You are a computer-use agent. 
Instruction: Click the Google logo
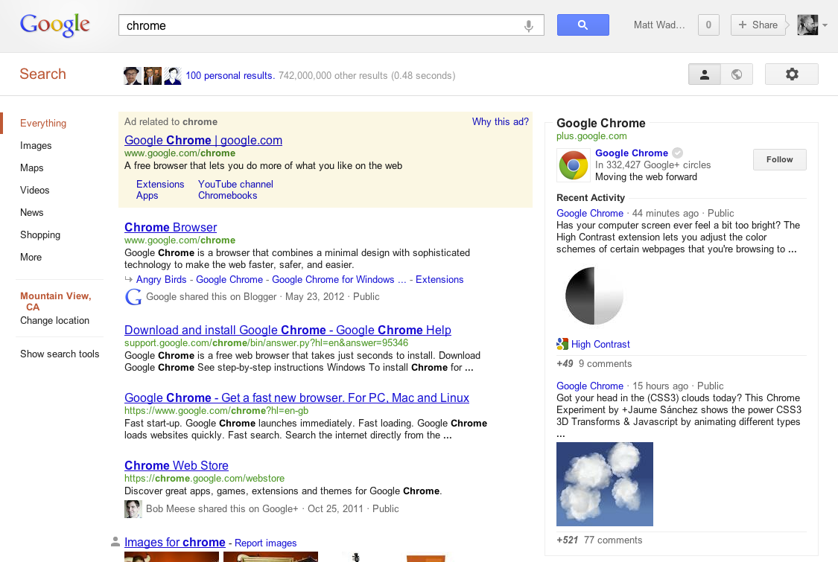pyautogui.click(x=54, y=25)
